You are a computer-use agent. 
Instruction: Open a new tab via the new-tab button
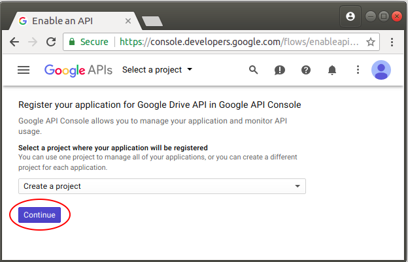pyautogui.click(x=152, y=21)
